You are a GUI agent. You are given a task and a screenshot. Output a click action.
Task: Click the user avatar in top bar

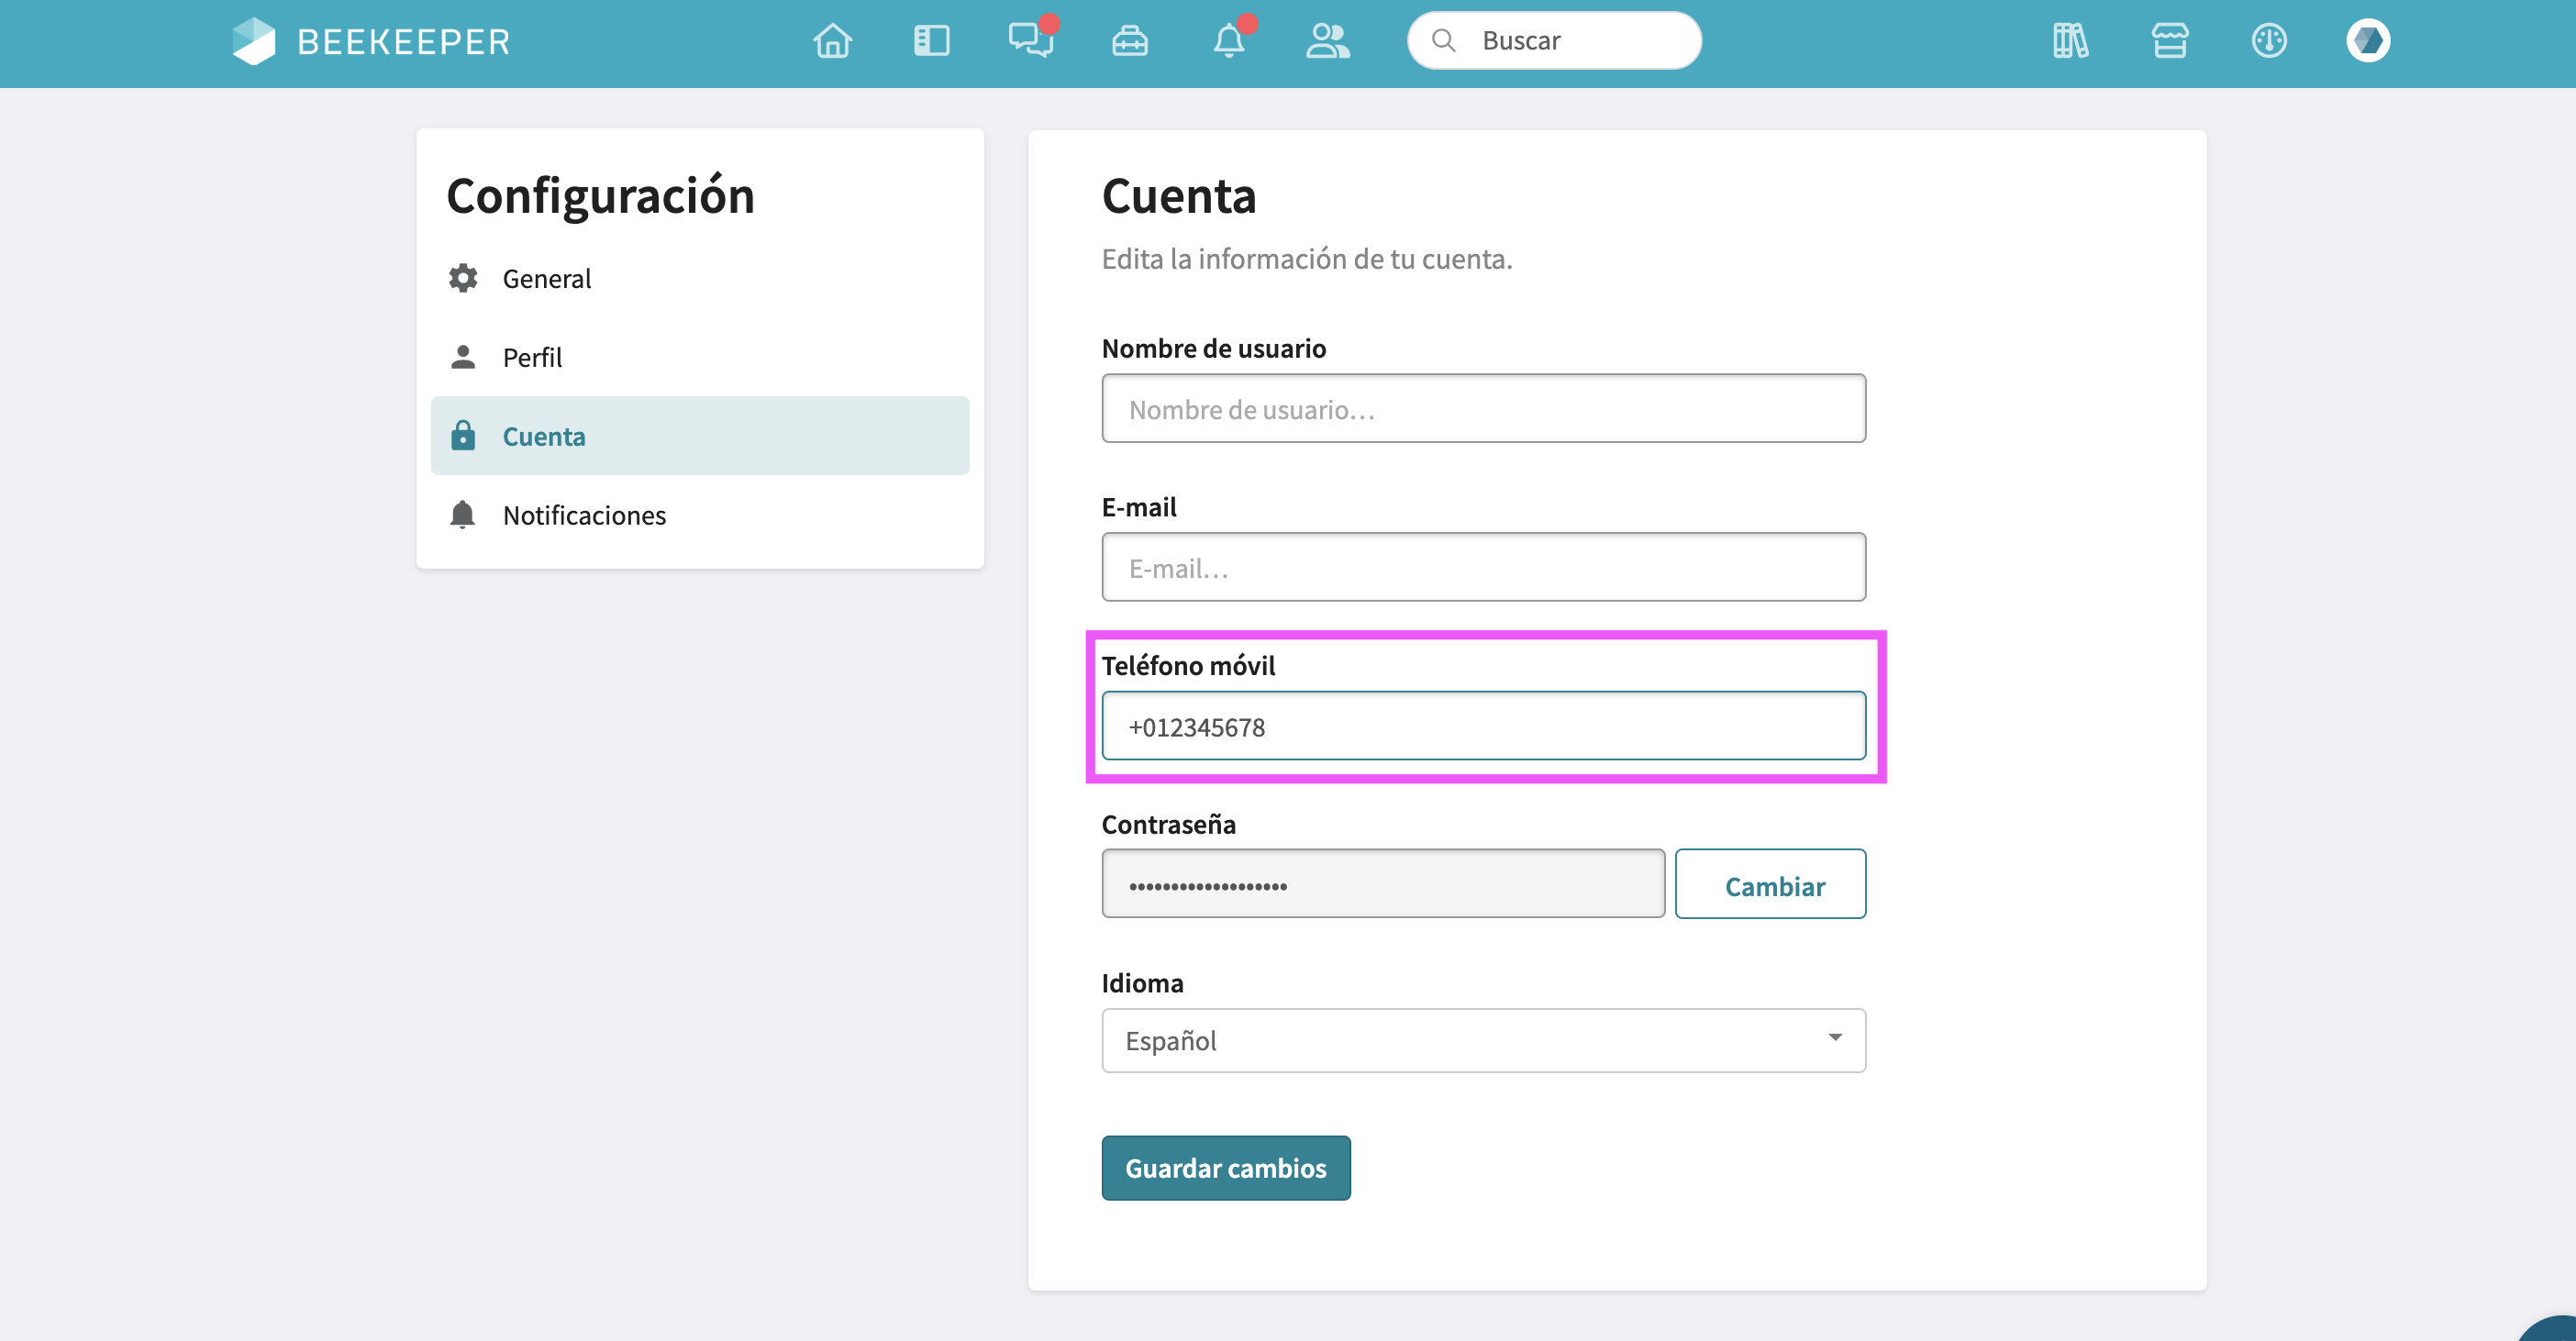(2367, 41)
